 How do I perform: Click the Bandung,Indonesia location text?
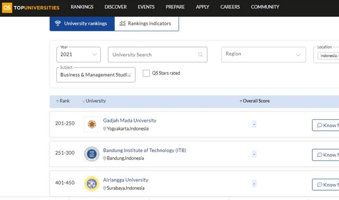(x=125, y=158)
